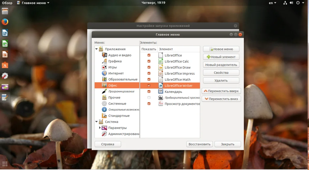Image resolution: width=309 pixels, height=170 pixels.
Task: Click the Графика category icon
Action: point(104,61)
